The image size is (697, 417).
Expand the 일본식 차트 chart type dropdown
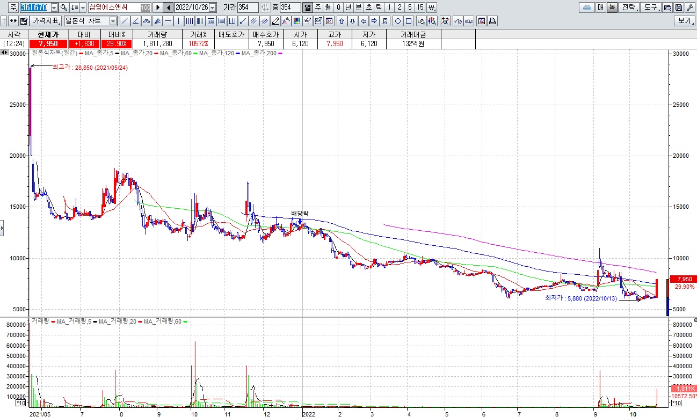[113, 21]
